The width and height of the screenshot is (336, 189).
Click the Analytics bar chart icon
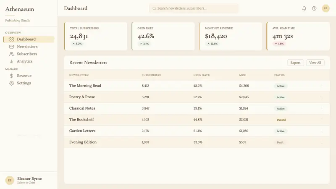12,61
